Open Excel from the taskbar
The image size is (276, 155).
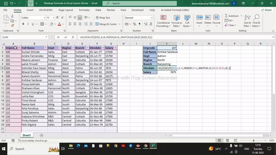click(153, 146)
